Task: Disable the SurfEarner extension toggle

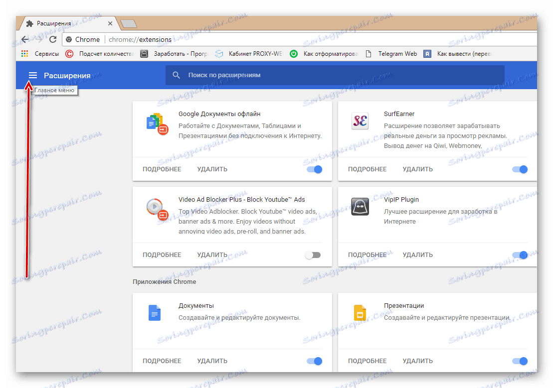Action: (x=520, y=169)
